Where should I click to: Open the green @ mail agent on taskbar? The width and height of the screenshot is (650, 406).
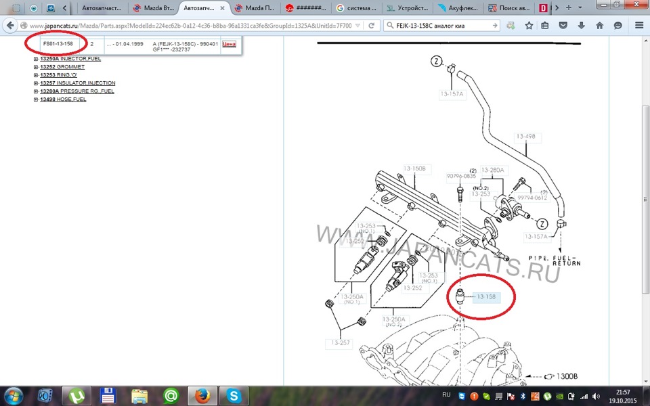pos(171,396)
